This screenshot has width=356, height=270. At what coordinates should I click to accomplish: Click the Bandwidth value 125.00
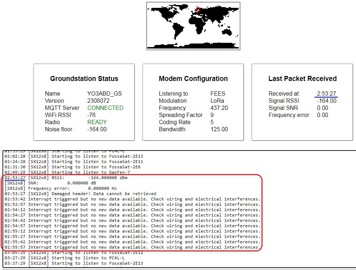click(x=219, y=129)
